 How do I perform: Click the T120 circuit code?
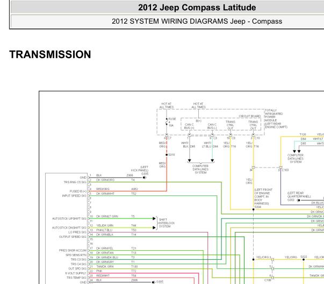coord(303,134)
